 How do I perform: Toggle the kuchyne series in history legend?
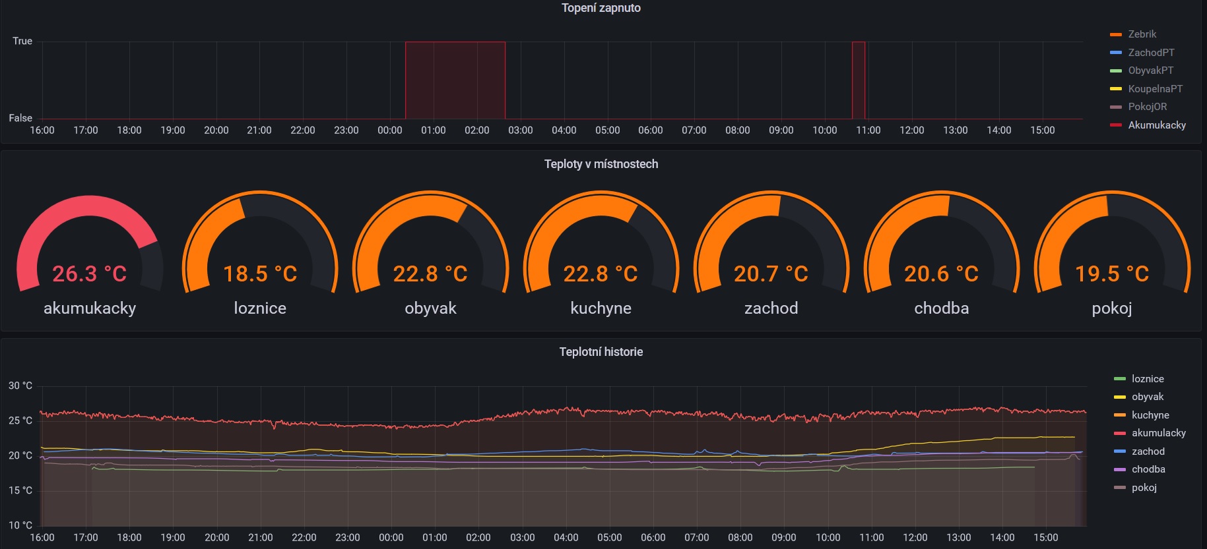[1150, 415]
